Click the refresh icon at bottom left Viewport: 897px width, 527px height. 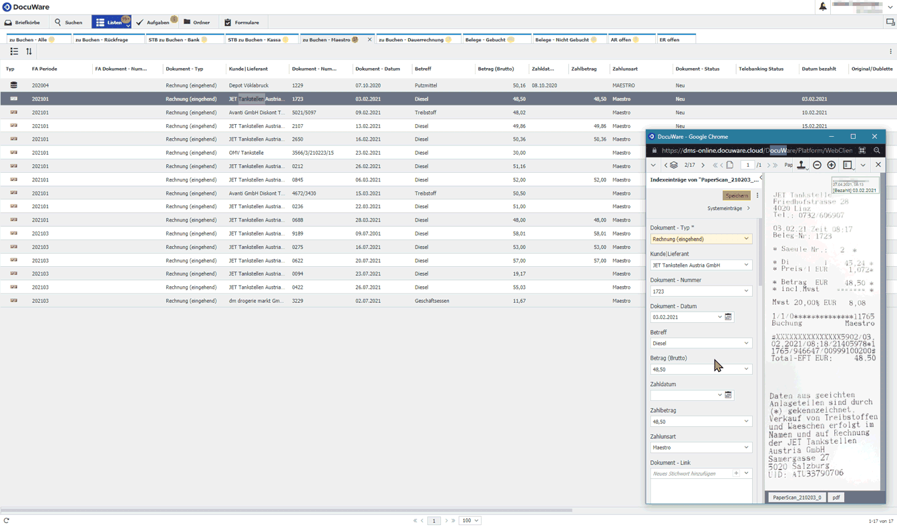tap(7, 520)
